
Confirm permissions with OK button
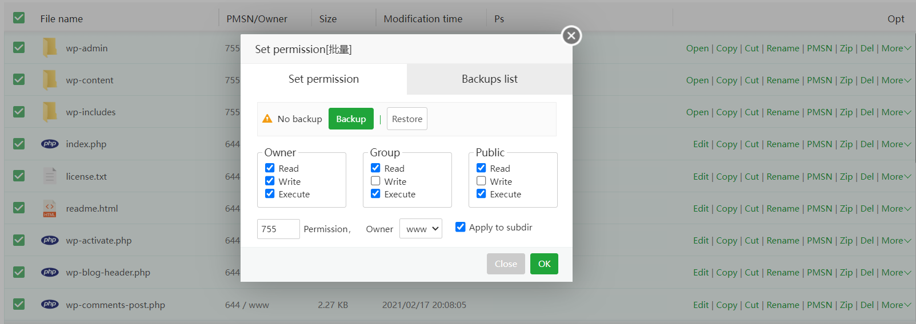pyautogui.click(x=544, y=264)
